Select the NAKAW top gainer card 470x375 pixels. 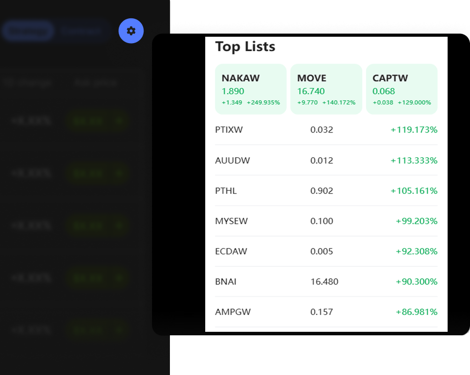pos(250,89)
